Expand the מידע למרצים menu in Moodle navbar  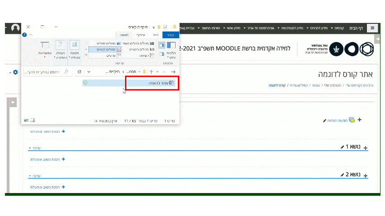tap(317, 28)
